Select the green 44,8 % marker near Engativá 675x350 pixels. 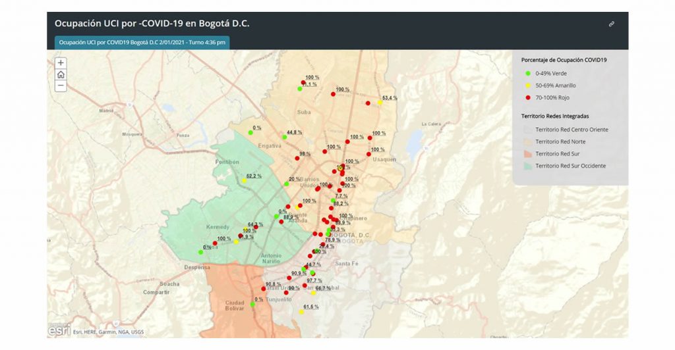pos(285,137)
